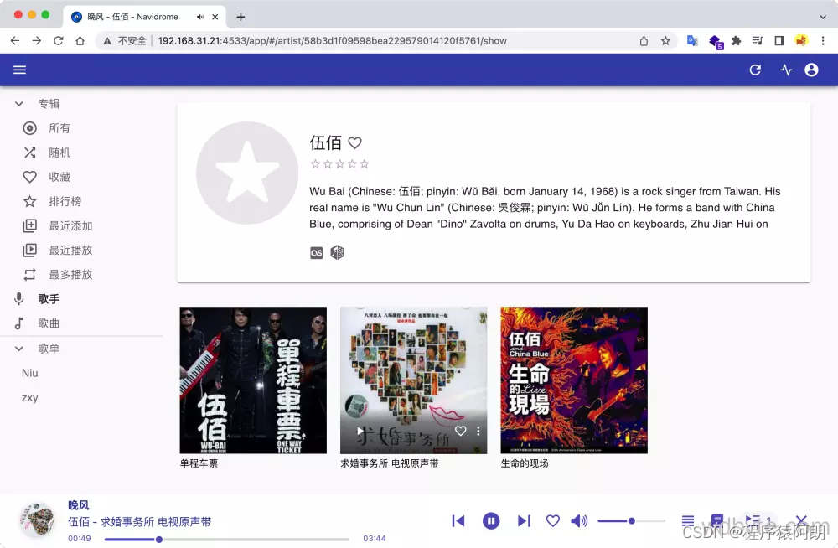Close the audio player panel
The height and width of the screenshot is (548, 838).
800,520
